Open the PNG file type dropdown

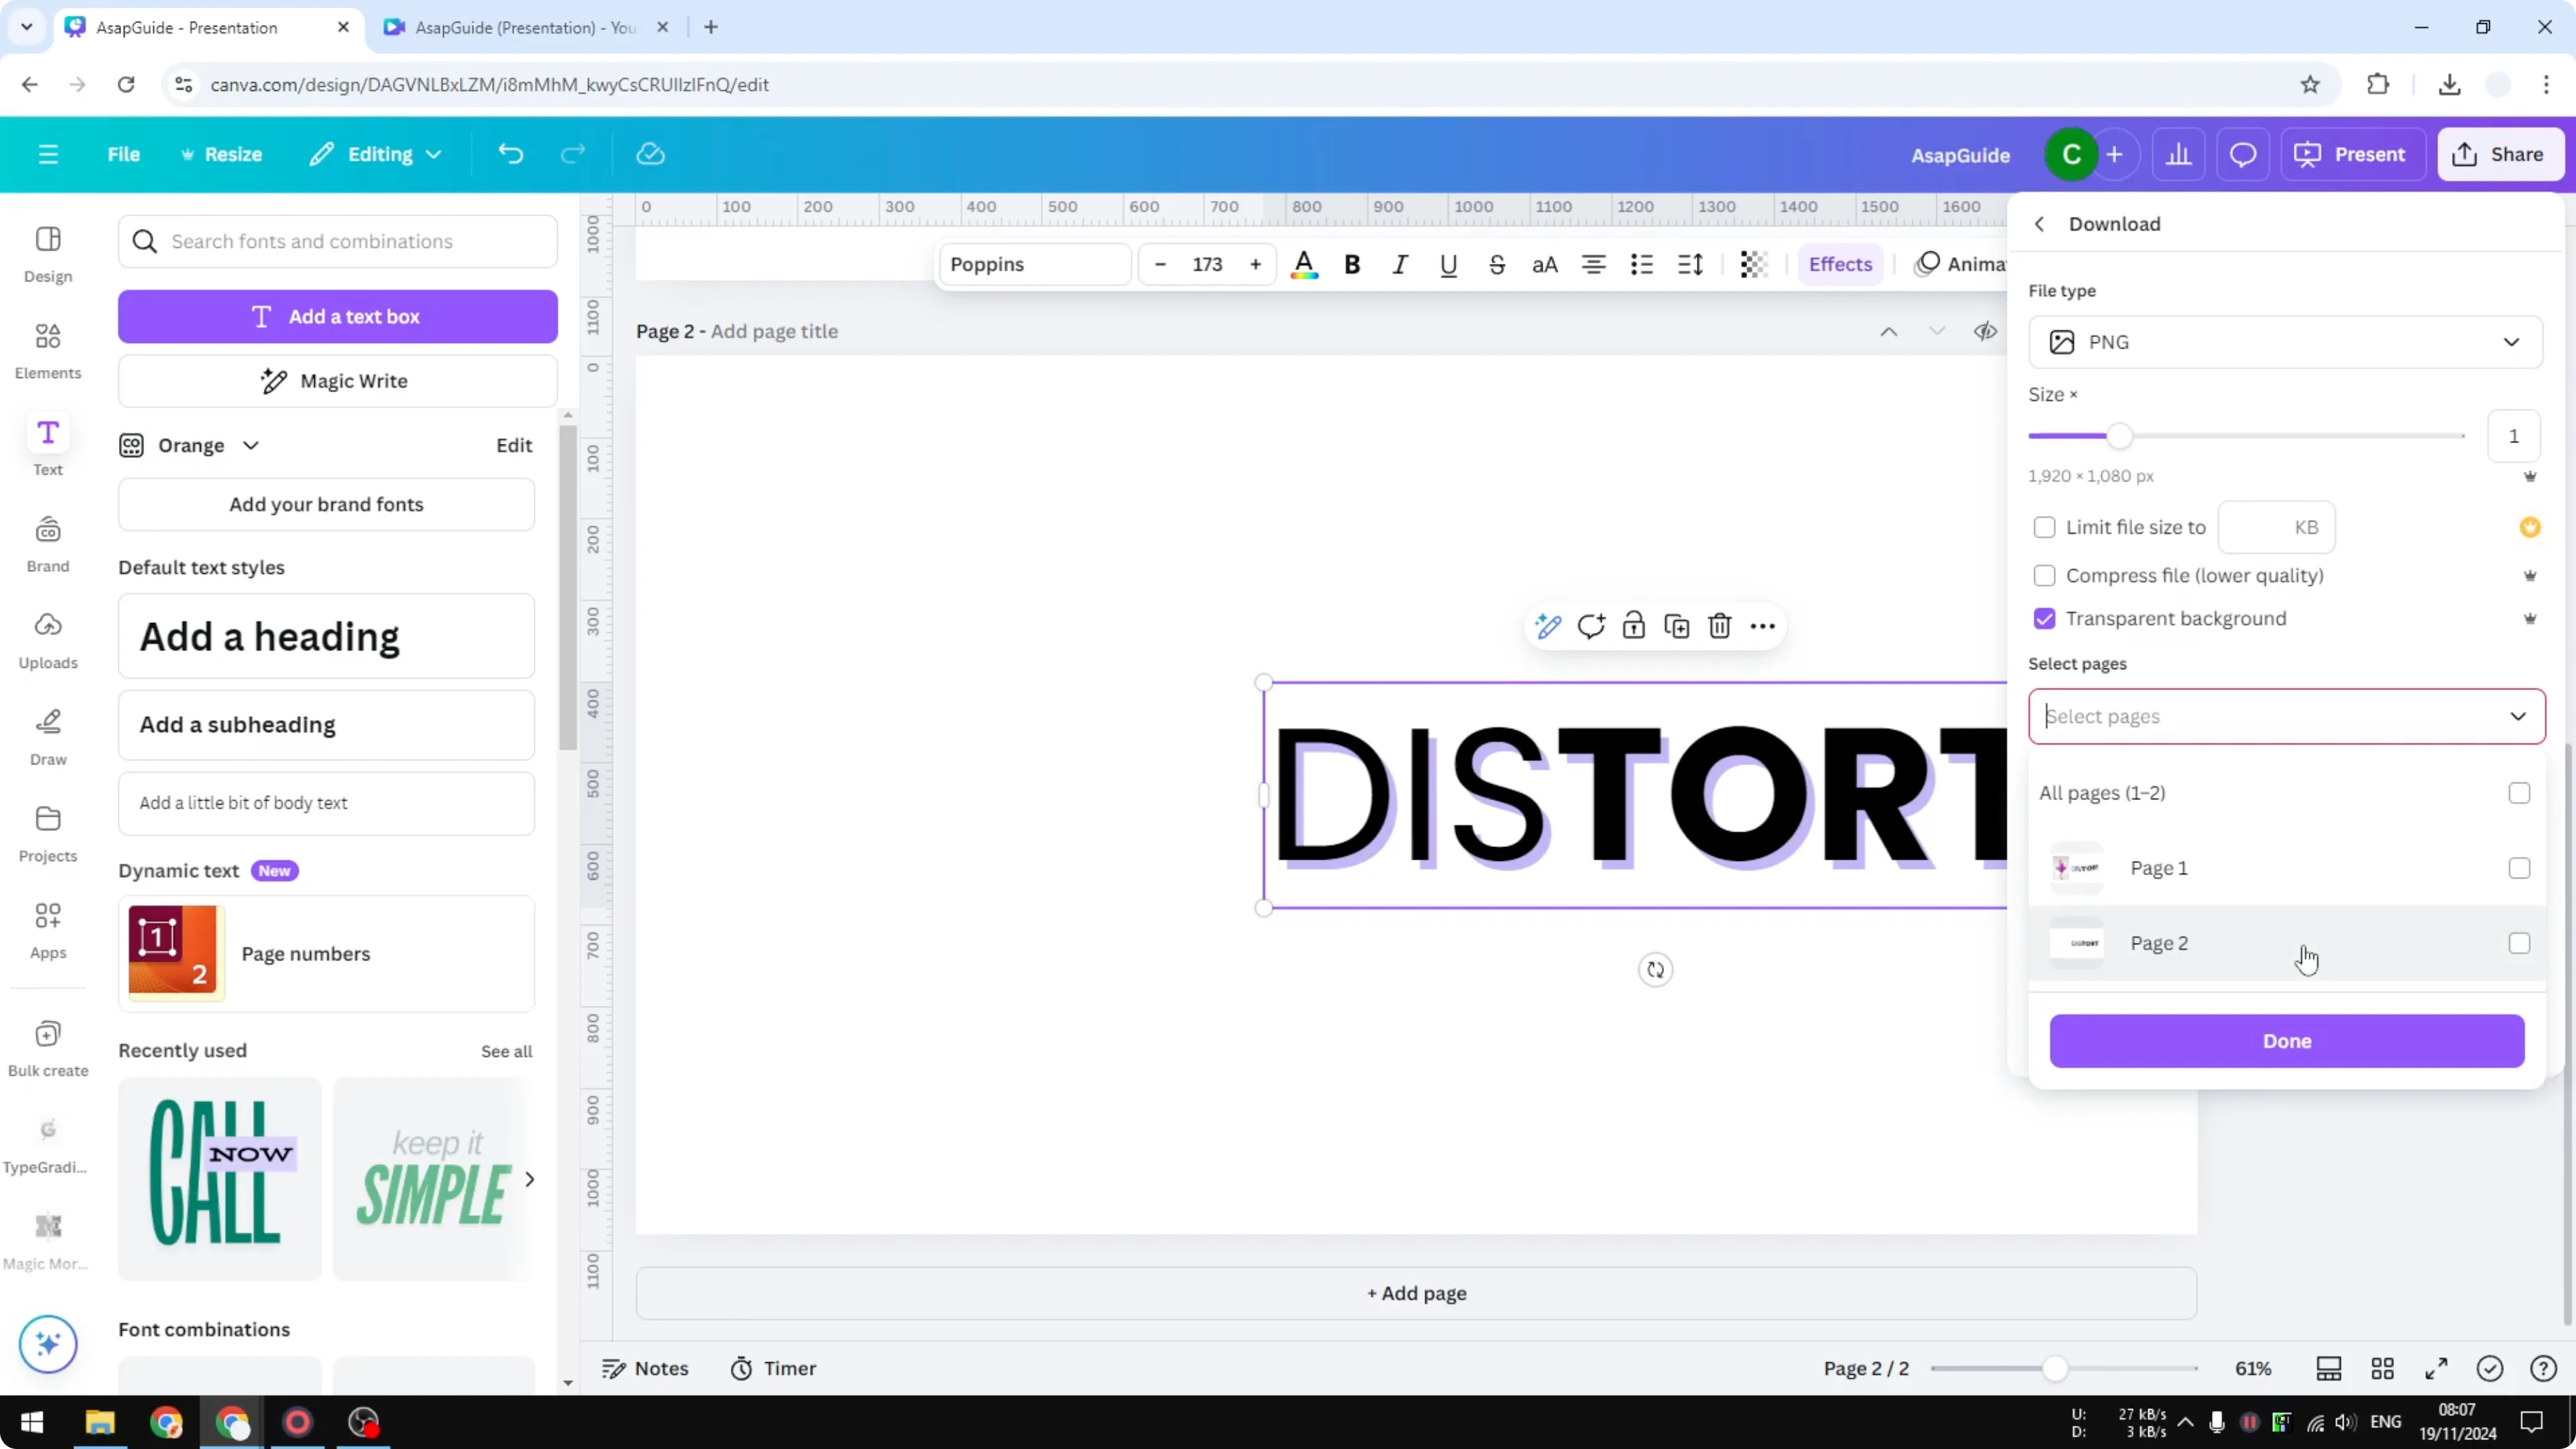(2286, 341)
